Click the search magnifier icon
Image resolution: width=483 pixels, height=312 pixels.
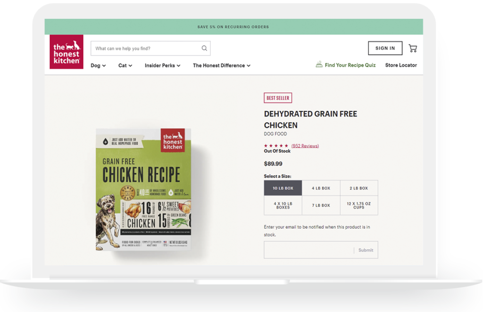click(x=204, y=48)
